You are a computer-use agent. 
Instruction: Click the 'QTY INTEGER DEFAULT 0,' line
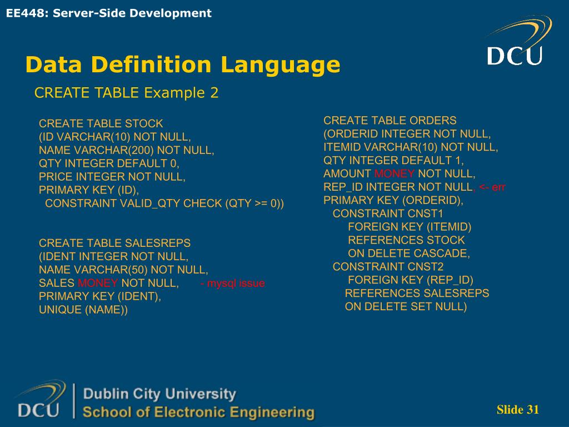coord(109,163)
